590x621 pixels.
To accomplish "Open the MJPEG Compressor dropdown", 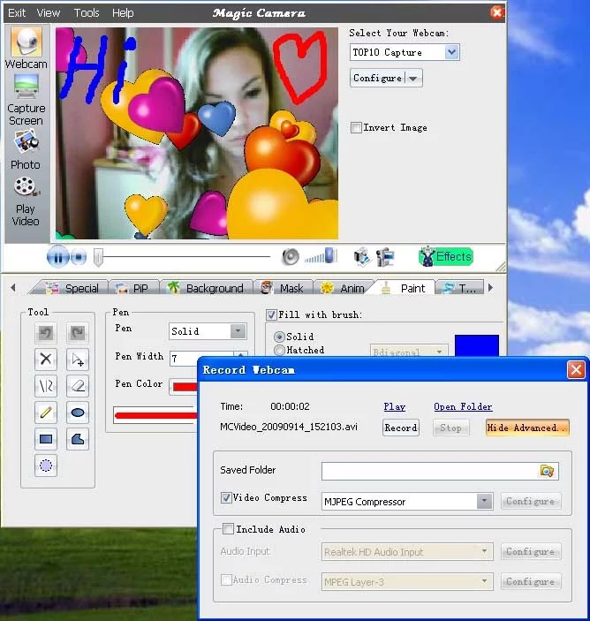I will point(484,502).
